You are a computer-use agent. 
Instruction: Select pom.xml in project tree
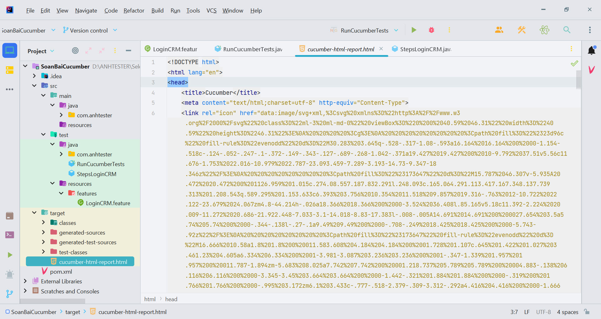(x=61, y=271)
